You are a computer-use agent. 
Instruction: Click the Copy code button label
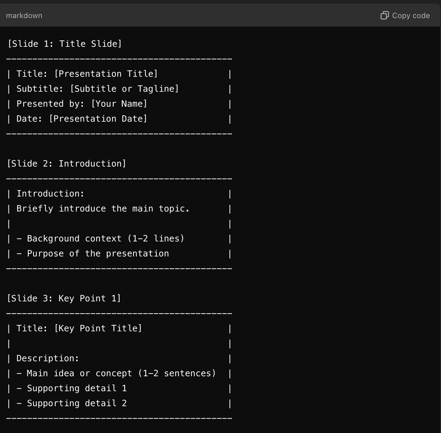(x=411, y=16)
